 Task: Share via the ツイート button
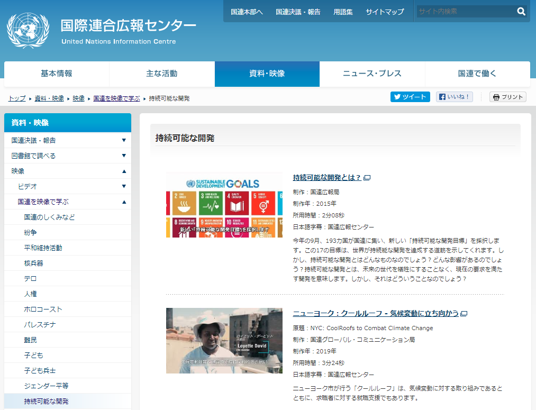point(410,97)
